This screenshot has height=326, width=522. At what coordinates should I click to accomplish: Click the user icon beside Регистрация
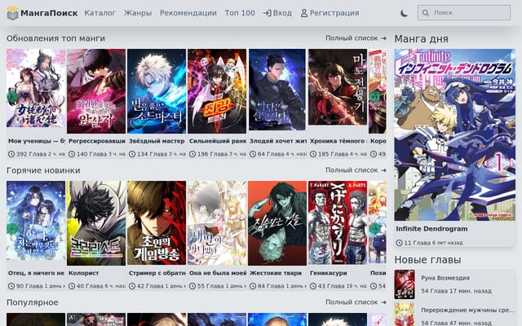click(x=304, y=13)
